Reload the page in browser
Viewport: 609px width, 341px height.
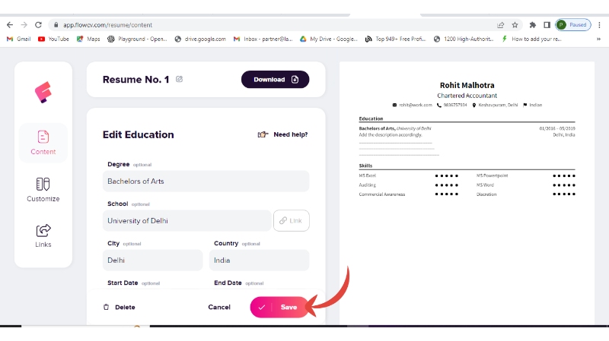coord(38,24)
